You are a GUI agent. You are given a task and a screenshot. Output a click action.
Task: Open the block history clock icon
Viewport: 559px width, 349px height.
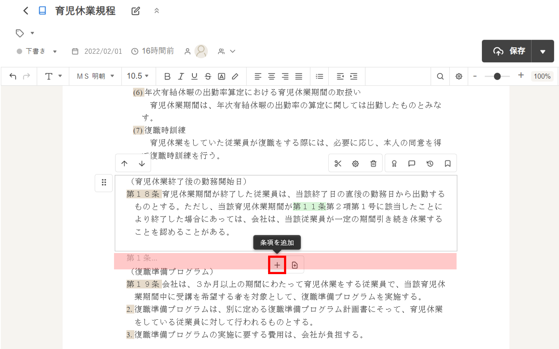tap(429, 164)
